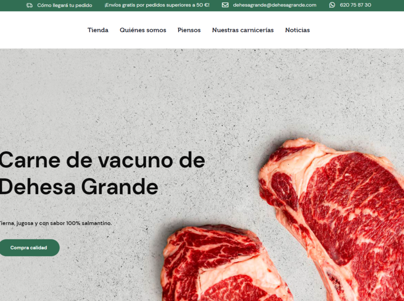The image size is (404, 301).
Task: Select the Noticias menu item
Action: pyautogui.click(x=297, y=30)
